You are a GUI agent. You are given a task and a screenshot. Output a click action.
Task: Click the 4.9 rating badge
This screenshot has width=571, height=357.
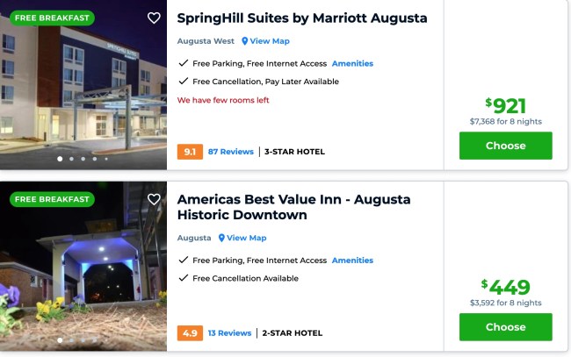(x=189, y=333)
